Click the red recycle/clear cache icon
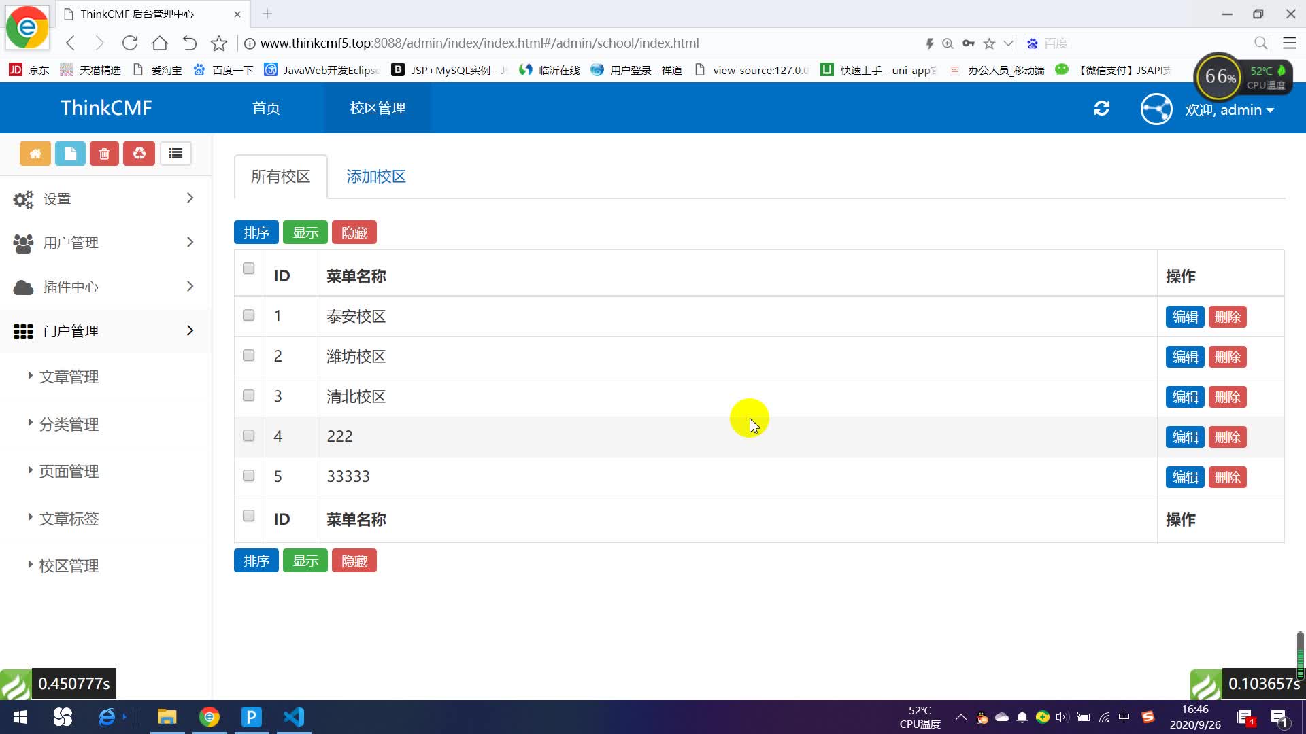Image resolution: width=1306 pixels, height=734 pixels. tap(139, 154)
